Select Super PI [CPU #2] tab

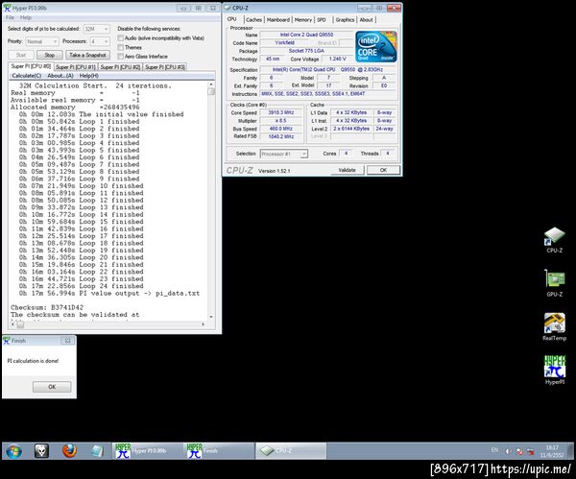120,67
